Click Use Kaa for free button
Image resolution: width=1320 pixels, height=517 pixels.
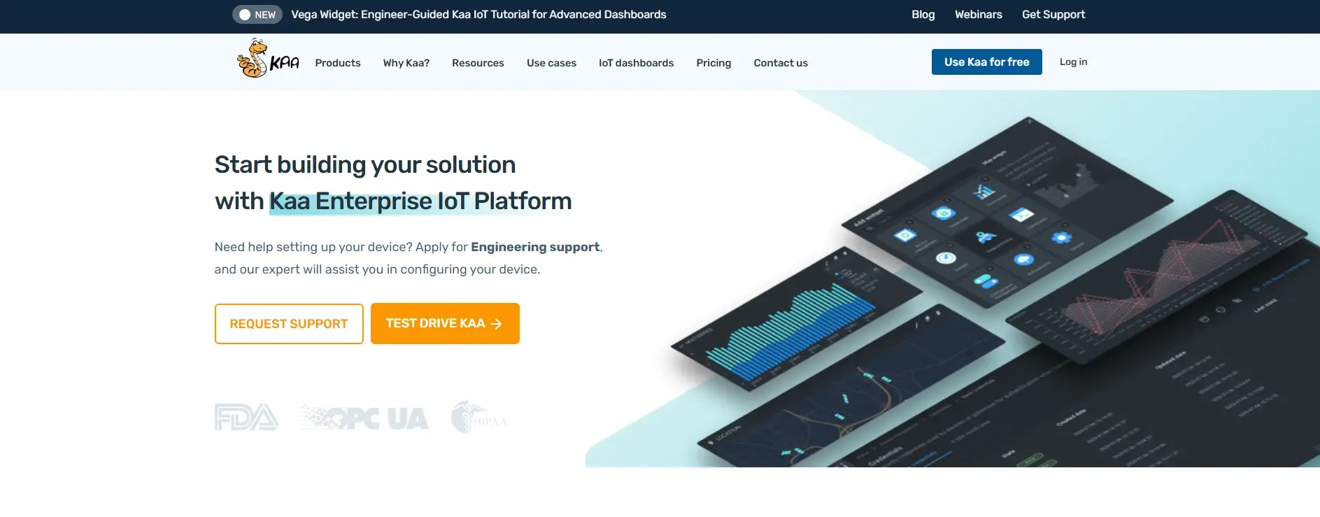(x=986, y=62)
